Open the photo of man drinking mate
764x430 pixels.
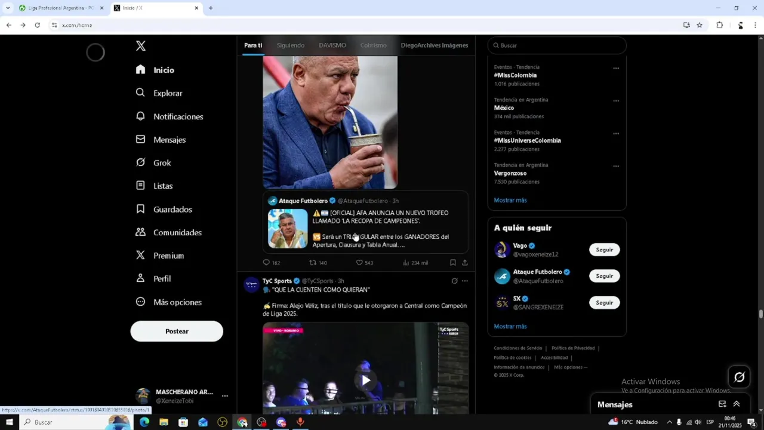point(330,122)
